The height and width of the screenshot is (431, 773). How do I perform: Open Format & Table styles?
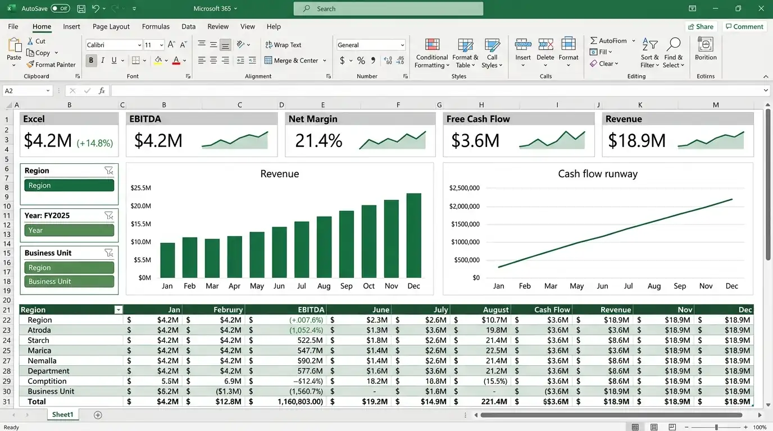click(465, 53)
